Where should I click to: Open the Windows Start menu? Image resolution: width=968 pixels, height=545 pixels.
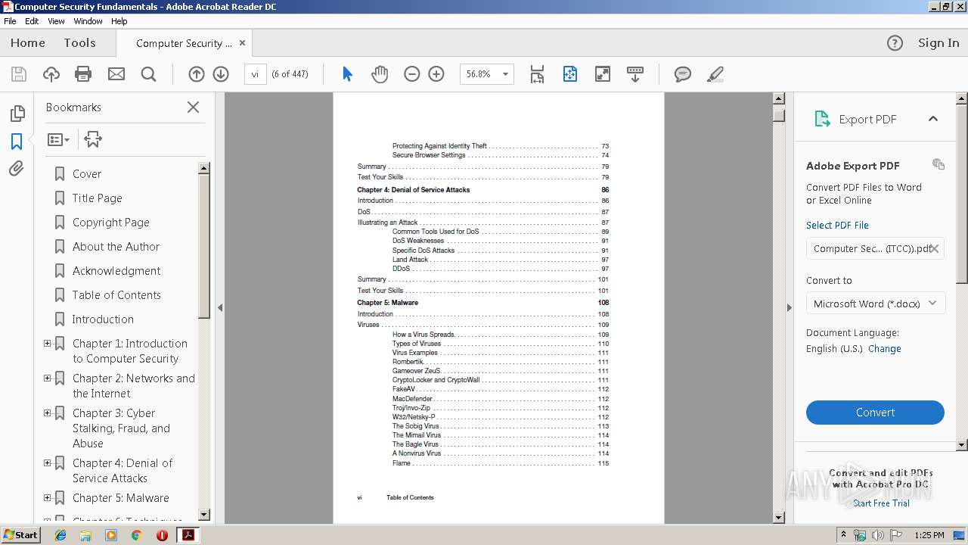20,534
